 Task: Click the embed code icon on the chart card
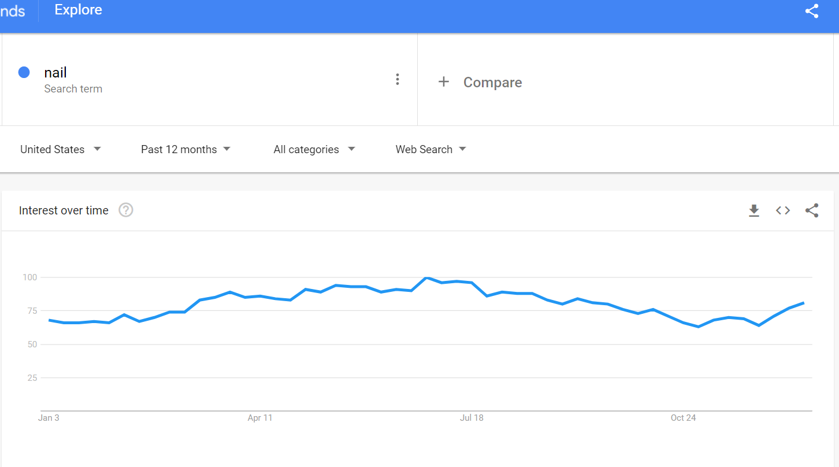[x=783, y=210]
